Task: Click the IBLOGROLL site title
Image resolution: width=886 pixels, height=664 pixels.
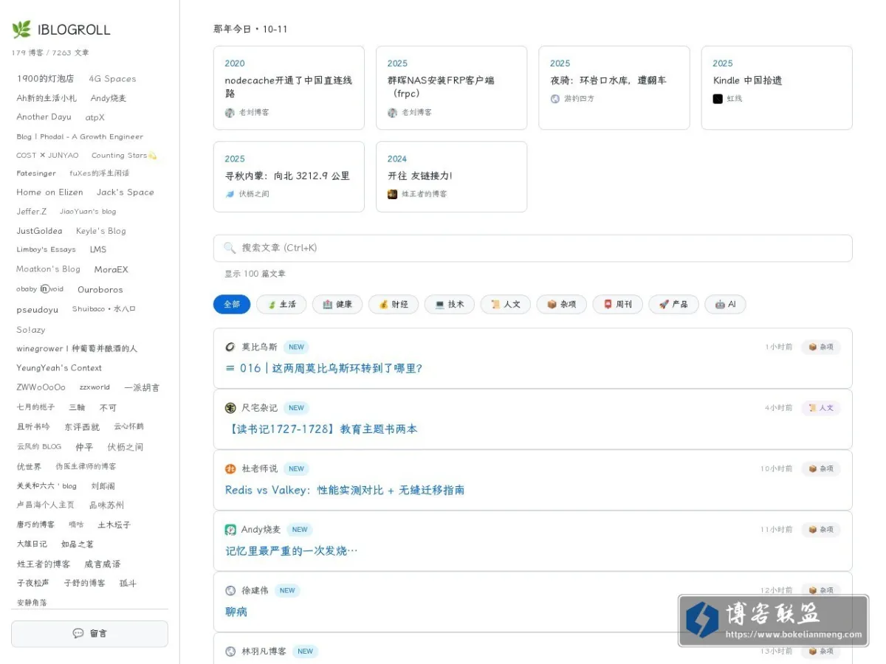Action: click(74, 30)
